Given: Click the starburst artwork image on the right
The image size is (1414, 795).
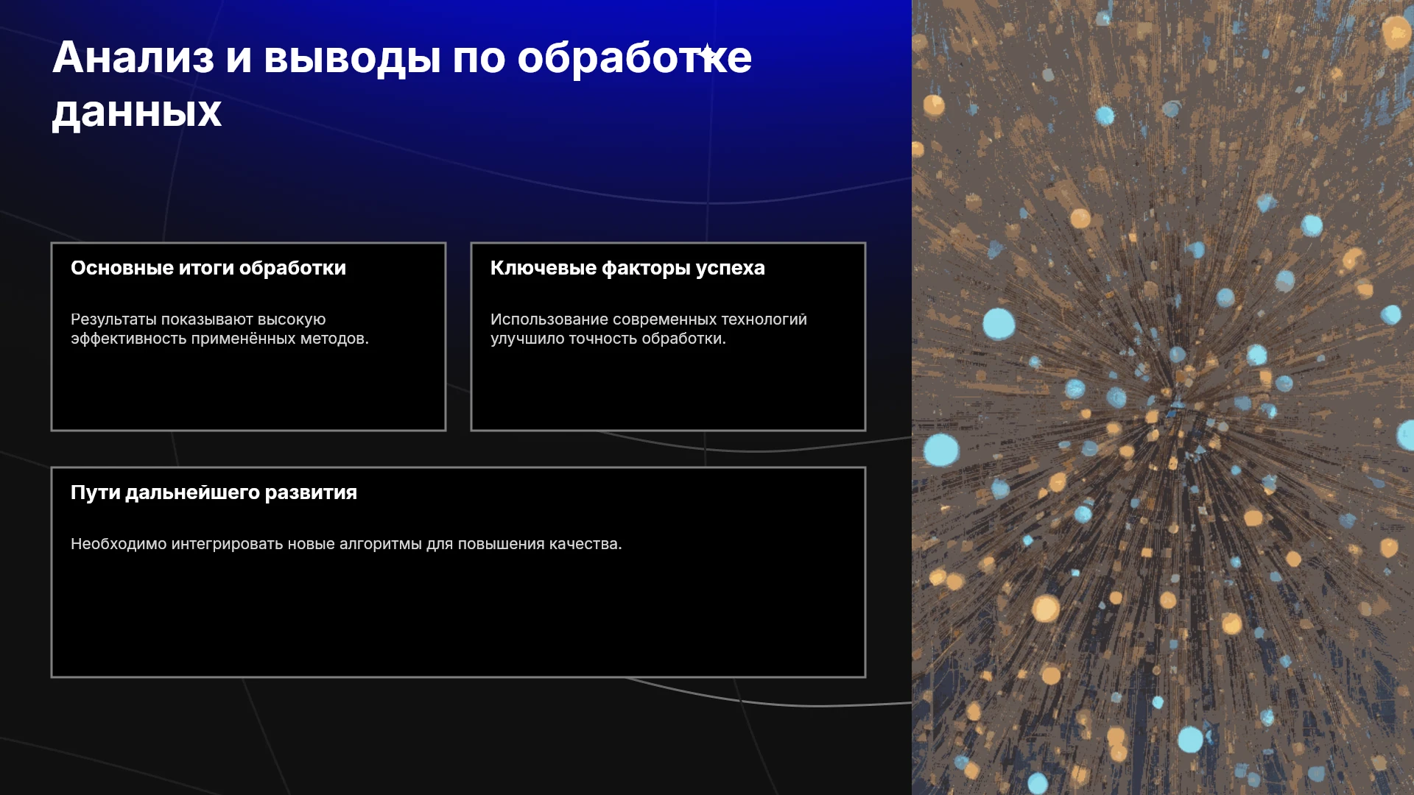Looking at the screenshot, I should tap(1163, 397).
